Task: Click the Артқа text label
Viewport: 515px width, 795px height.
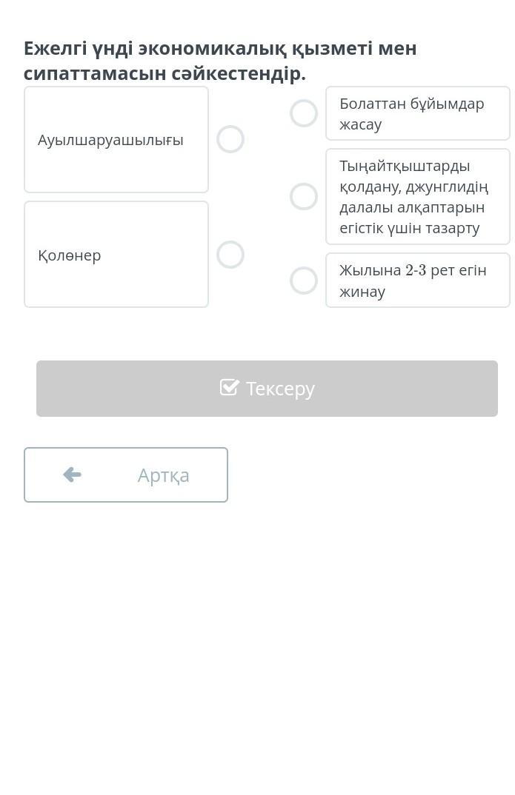Action: tap(163, 475)
